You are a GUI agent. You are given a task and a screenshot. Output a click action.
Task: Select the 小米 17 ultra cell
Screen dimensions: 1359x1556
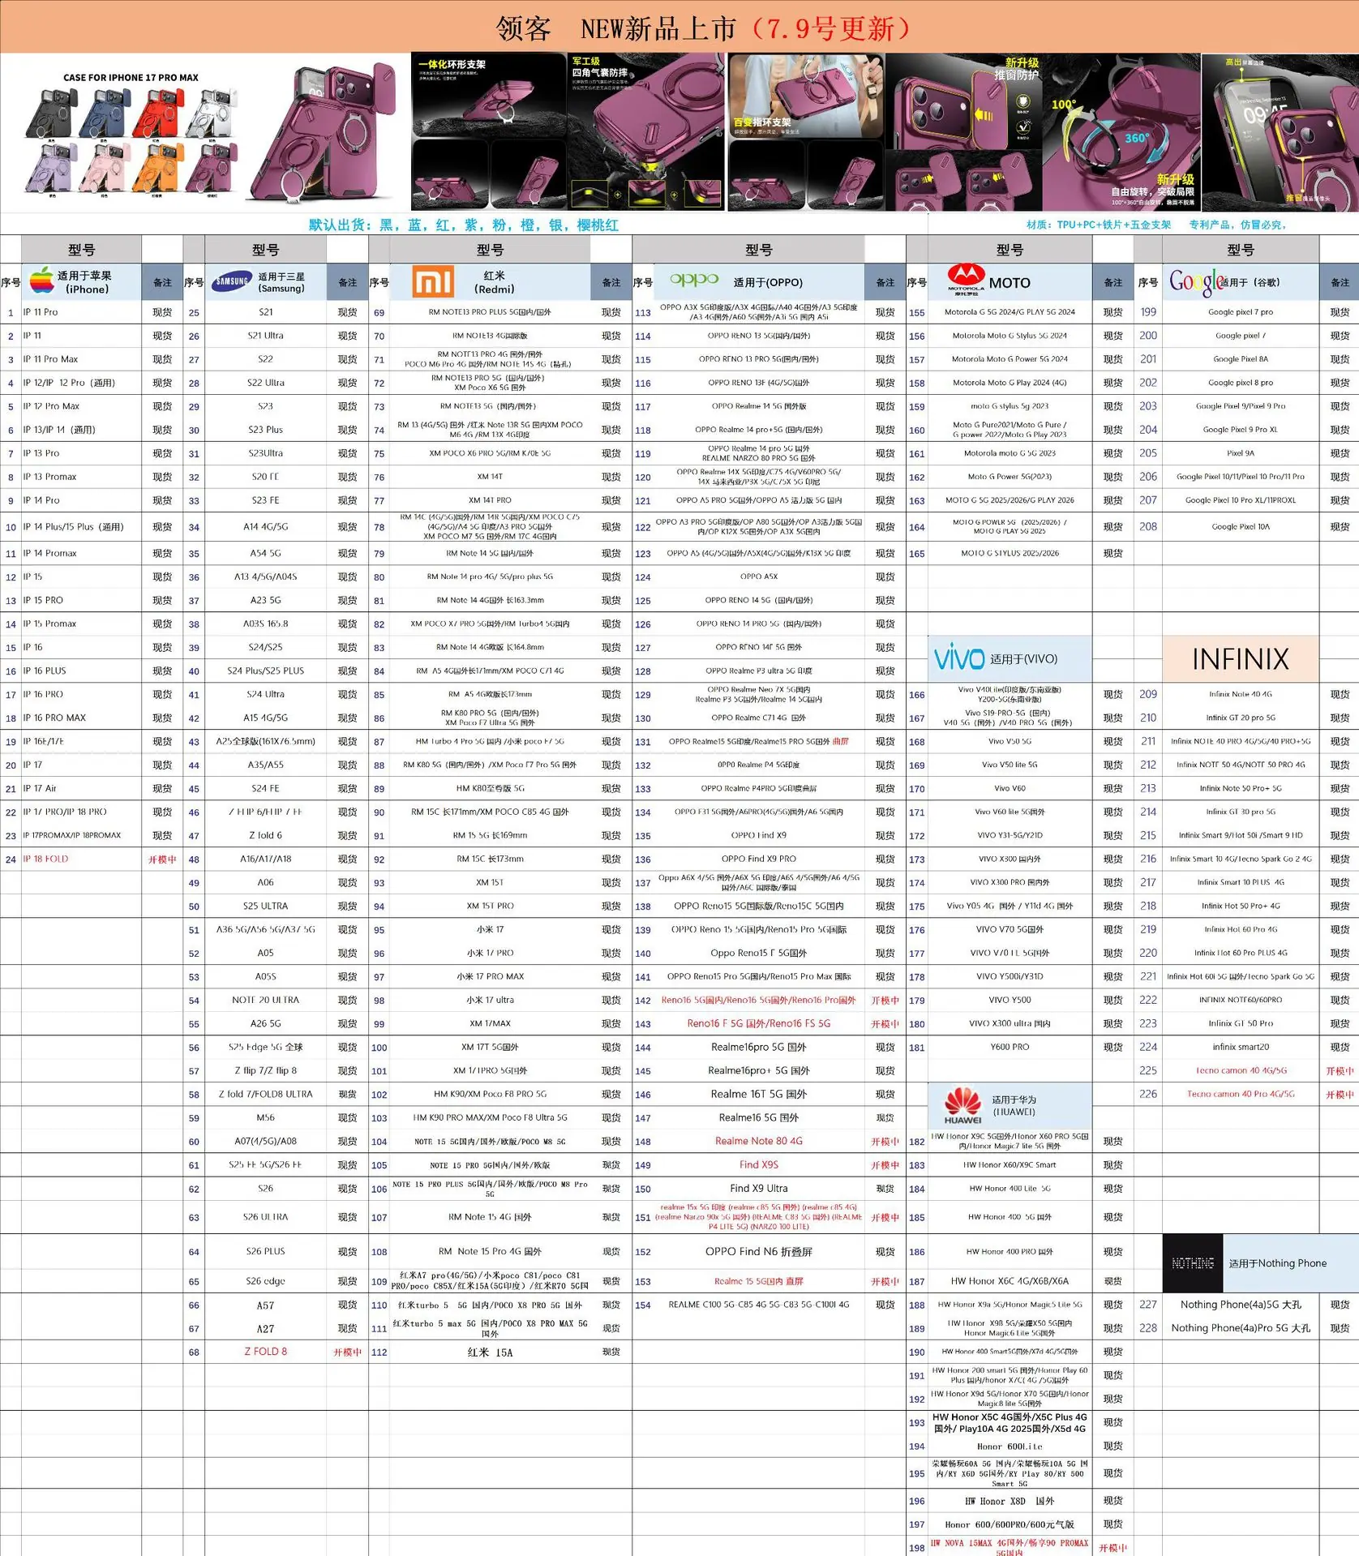click(x=490, y=1001)
